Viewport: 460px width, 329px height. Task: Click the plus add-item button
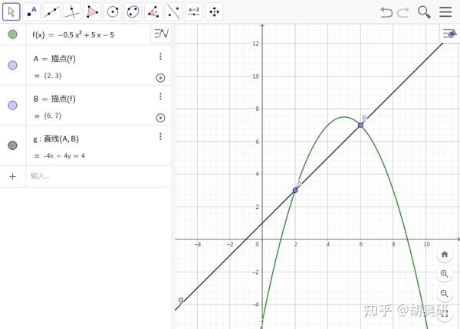pos(12,176)
